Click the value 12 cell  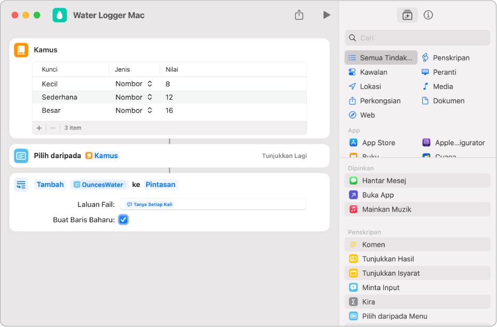pyautogui.click(x=169, y=97)
